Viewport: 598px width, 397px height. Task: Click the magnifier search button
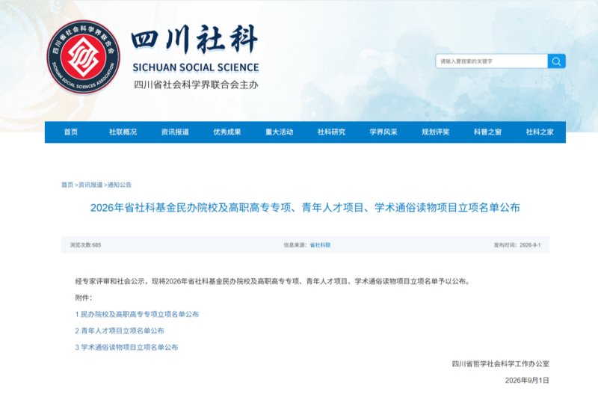click(556, 61)
